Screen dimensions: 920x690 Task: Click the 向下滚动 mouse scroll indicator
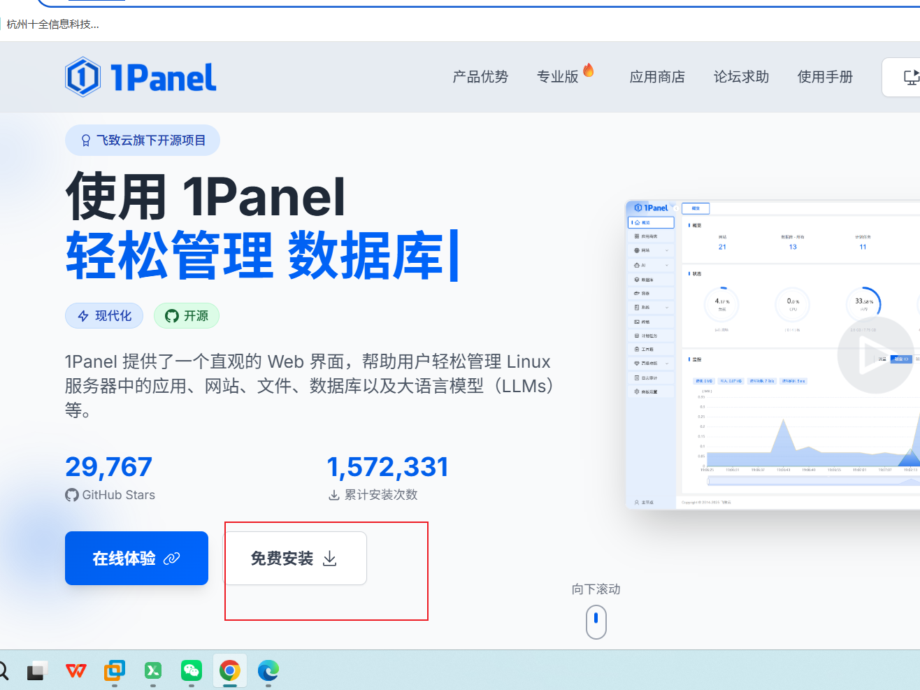(x=596, y=622)
